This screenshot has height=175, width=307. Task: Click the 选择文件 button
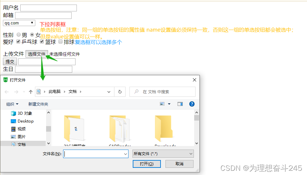click(x=37, y=54)
